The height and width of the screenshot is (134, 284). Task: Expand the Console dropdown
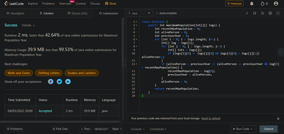[138, 129]
